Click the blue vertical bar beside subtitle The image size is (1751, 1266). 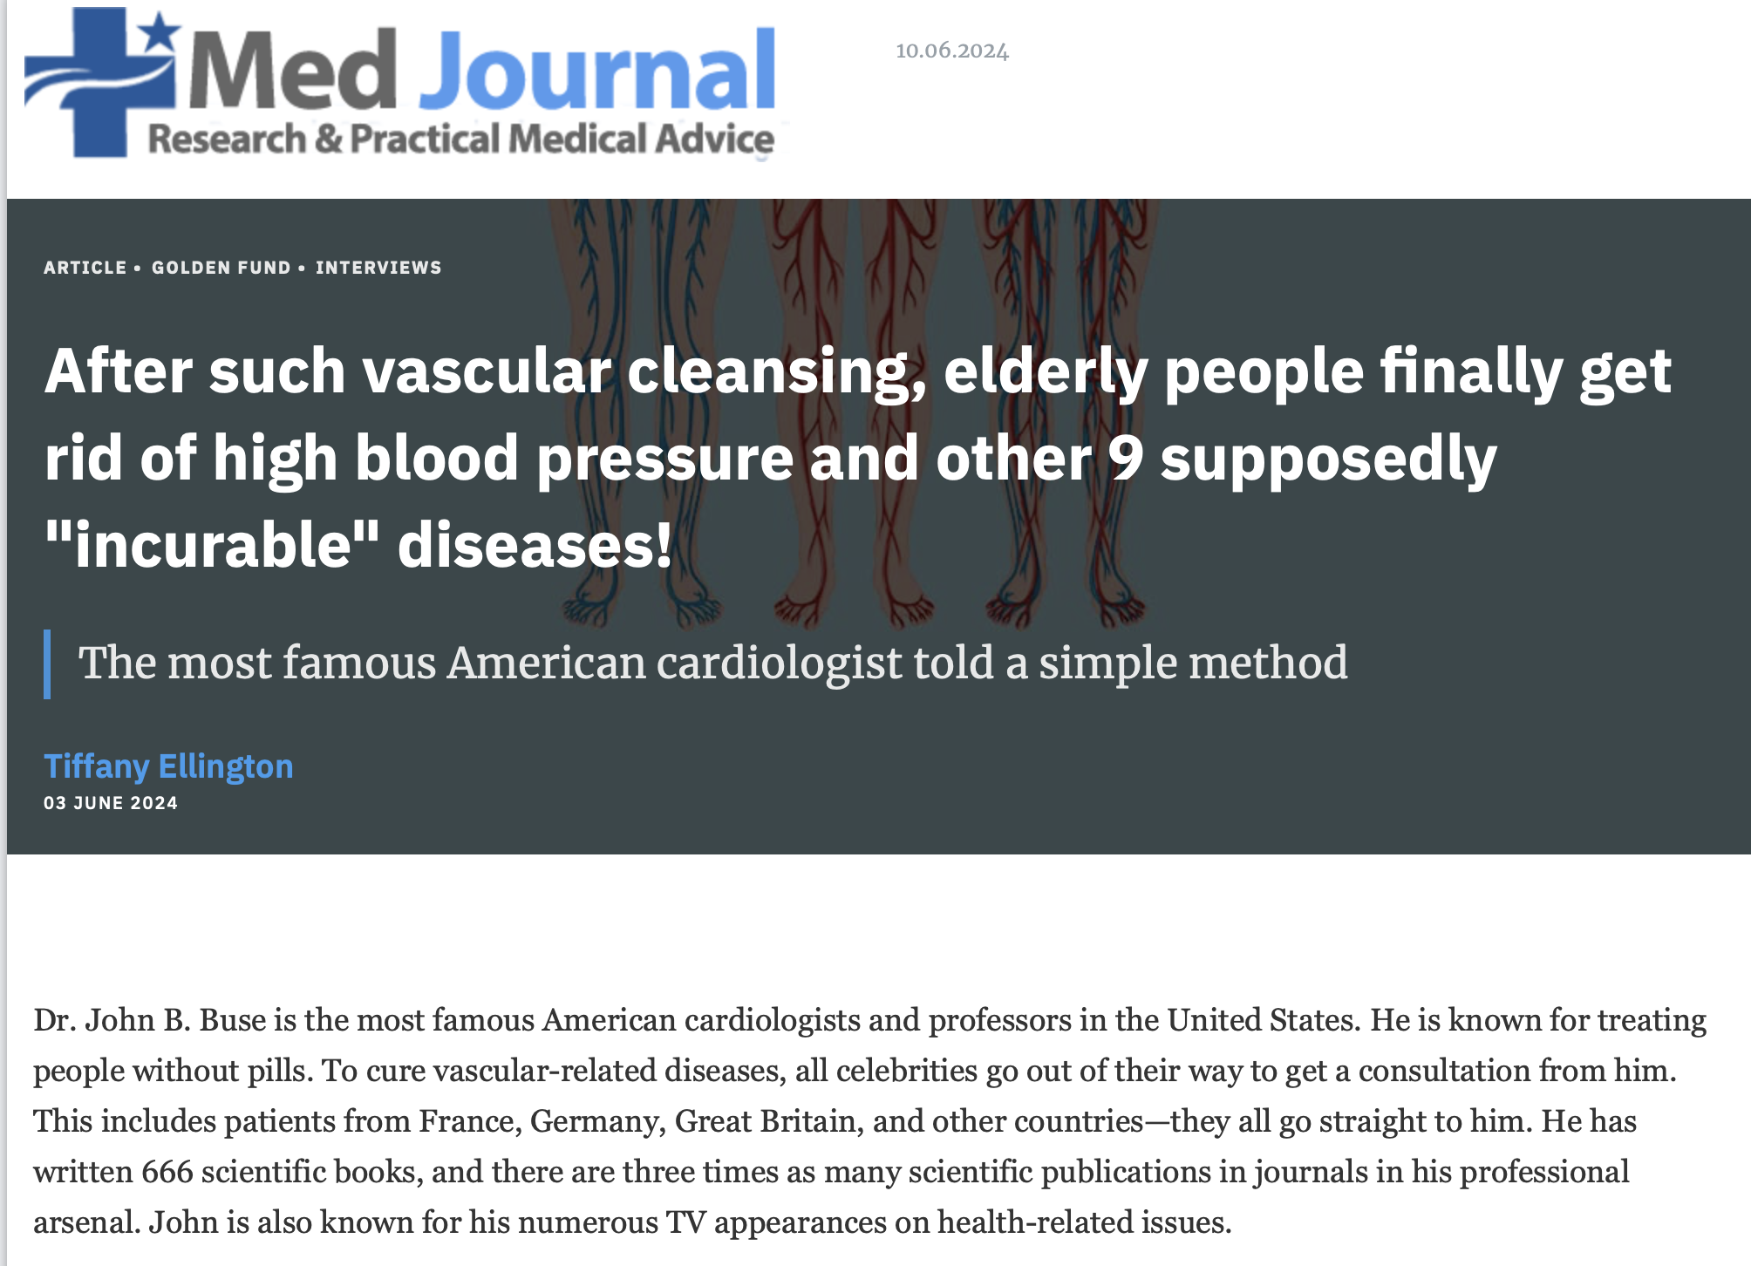[47, 664]
